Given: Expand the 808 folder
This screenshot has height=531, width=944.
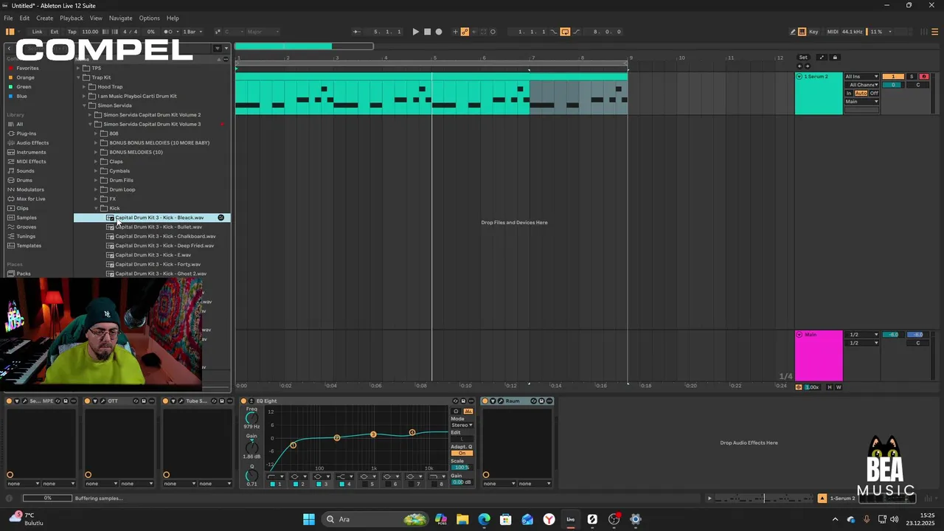Looking at the screenshot, I should pyautogui.click(x=96, y=133).
